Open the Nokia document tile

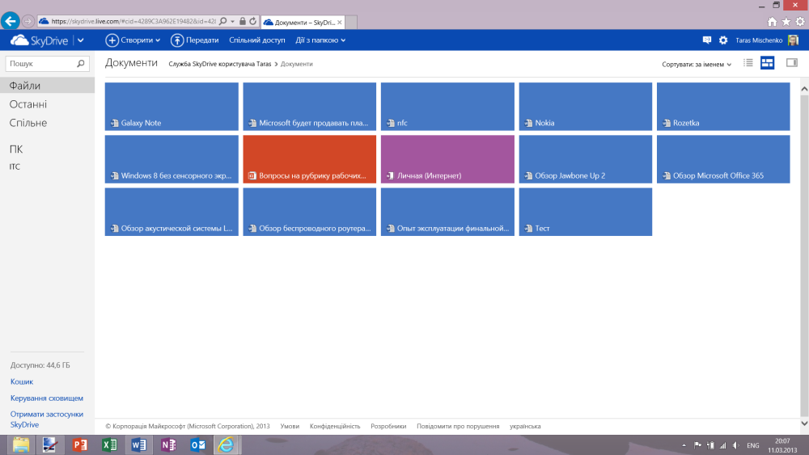(x=586, y=106)
